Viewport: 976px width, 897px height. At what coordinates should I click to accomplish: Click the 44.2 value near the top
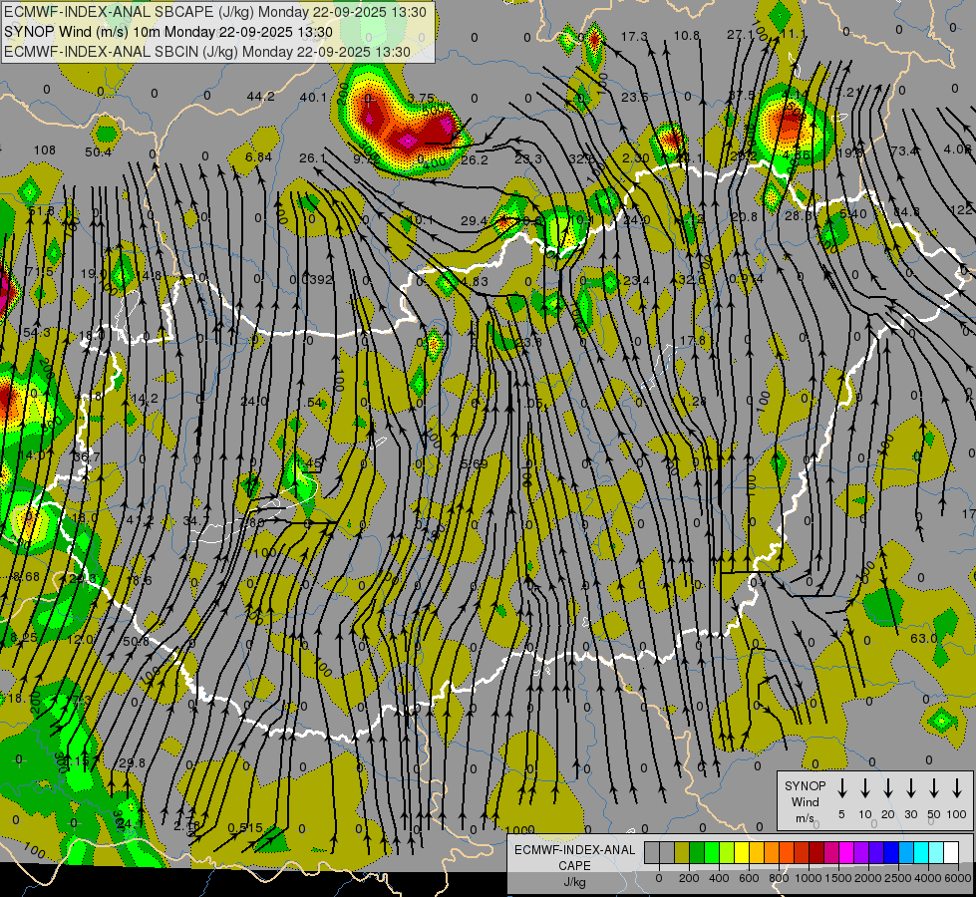coord(260,97)
